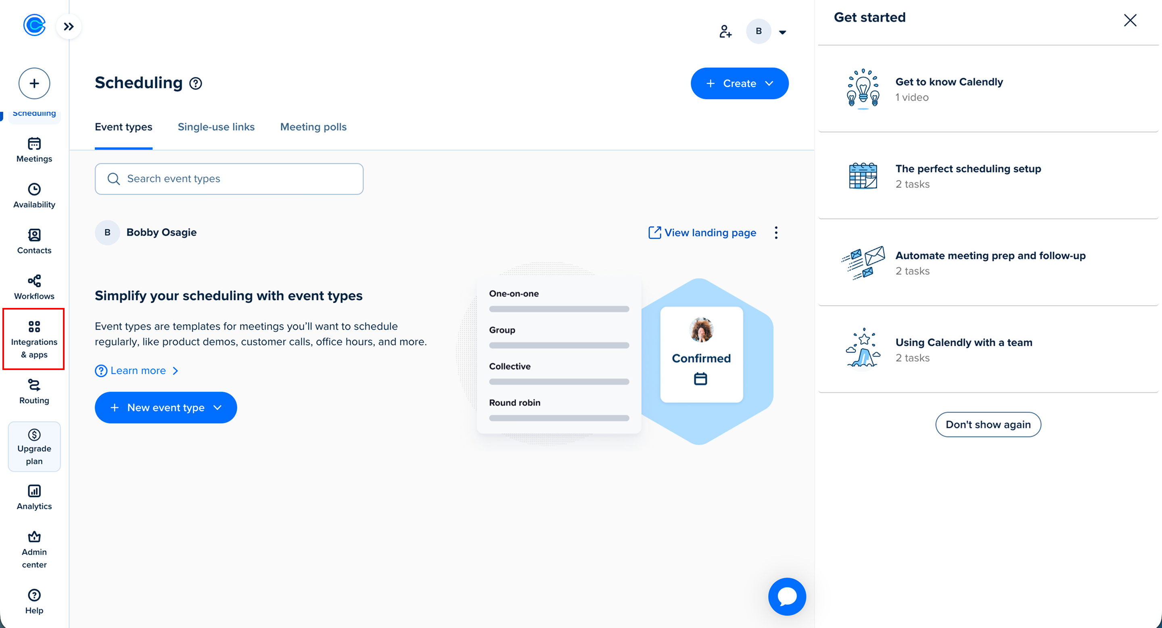Click the Search event types field
Image resolution: width=1162 pixels, height=628 pixels.
click(x=229, y=179)
